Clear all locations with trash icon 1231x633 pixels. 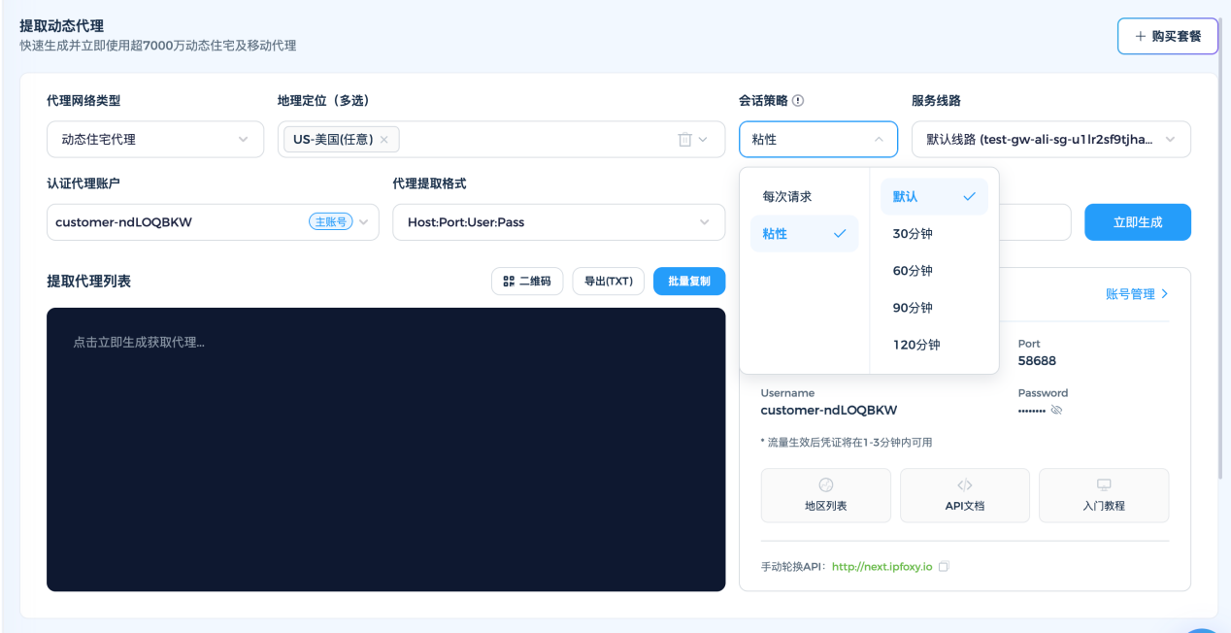(684, 140)
